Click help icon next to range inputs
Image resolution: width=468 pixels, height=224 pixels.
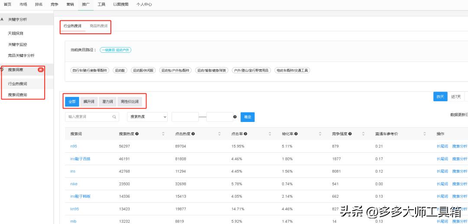235,117
